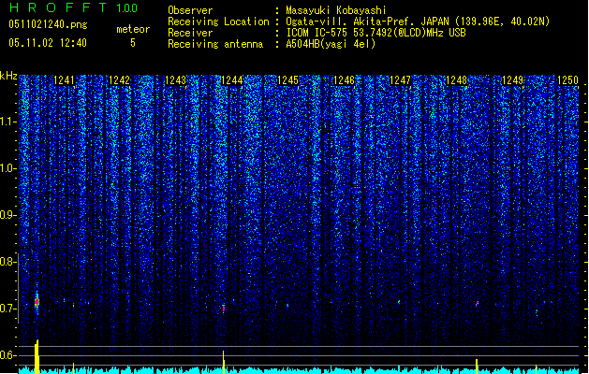Image resolution: width=589 pixels, height=374 pixels.
Task: Click the magenta meteor echo after 1248
Action: 477,304
